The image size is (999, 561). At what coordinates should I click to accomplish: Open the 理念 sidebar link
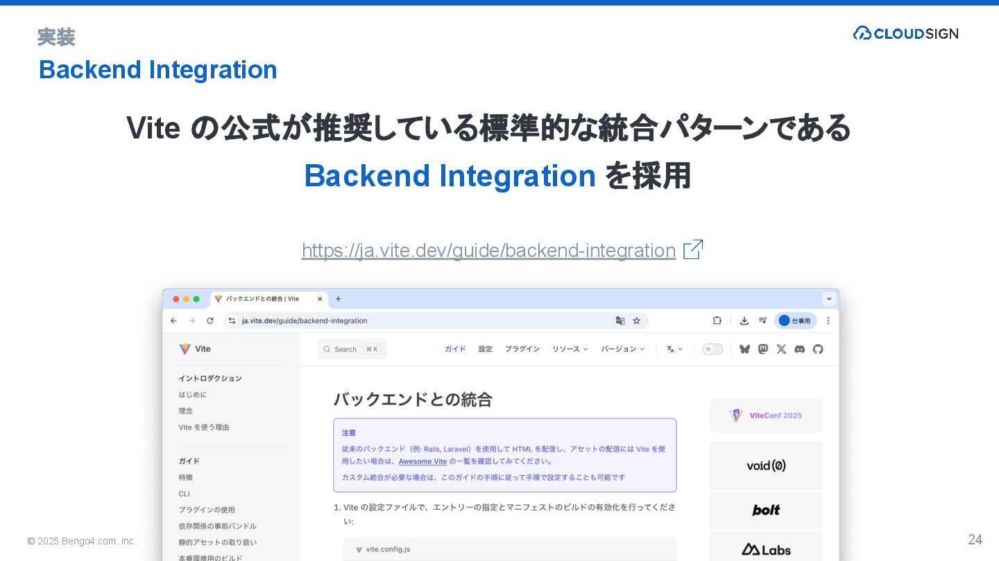point(185,411)
